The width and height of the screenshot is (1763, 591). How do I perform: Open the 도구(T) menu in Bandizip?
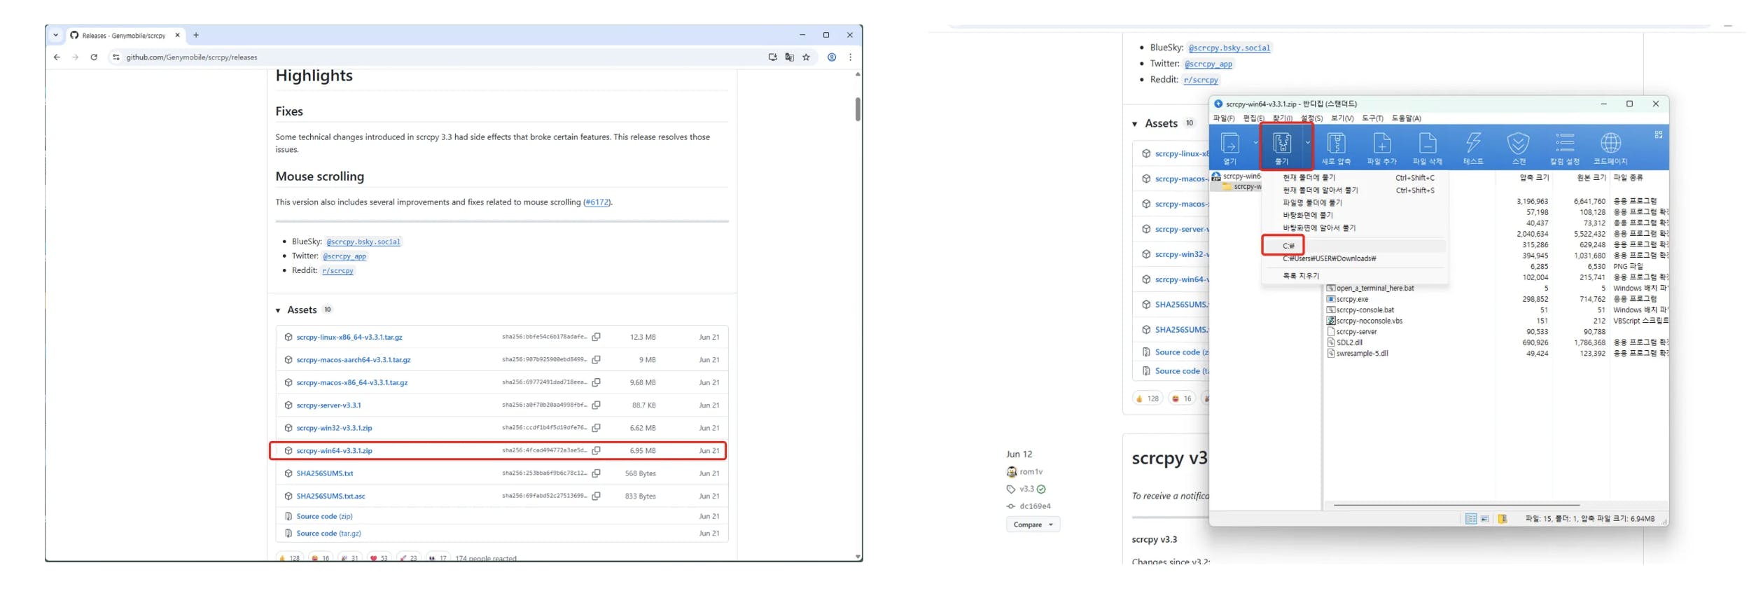1372,118
